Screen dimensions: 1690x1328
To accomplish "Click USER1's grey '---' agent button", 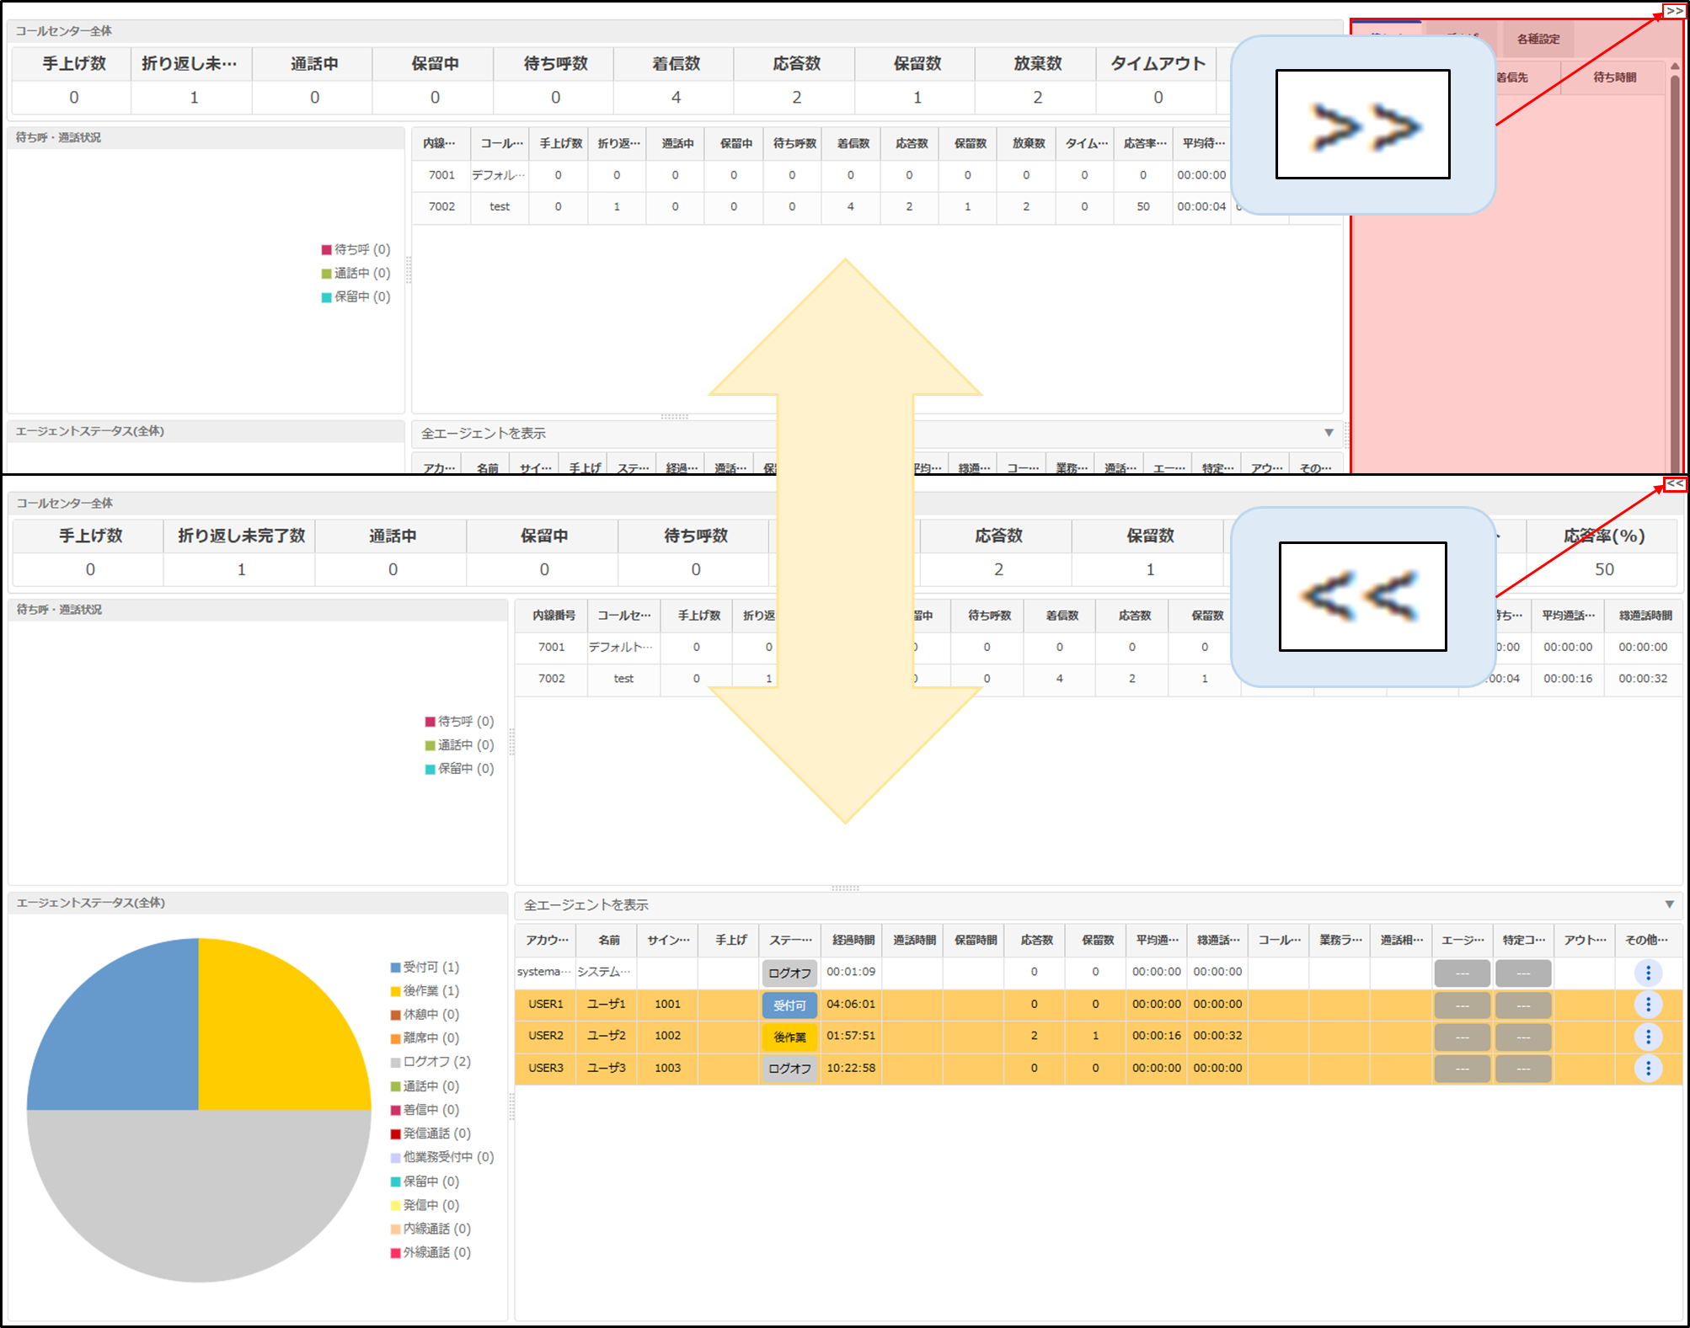I will tap(1462, 1005).
